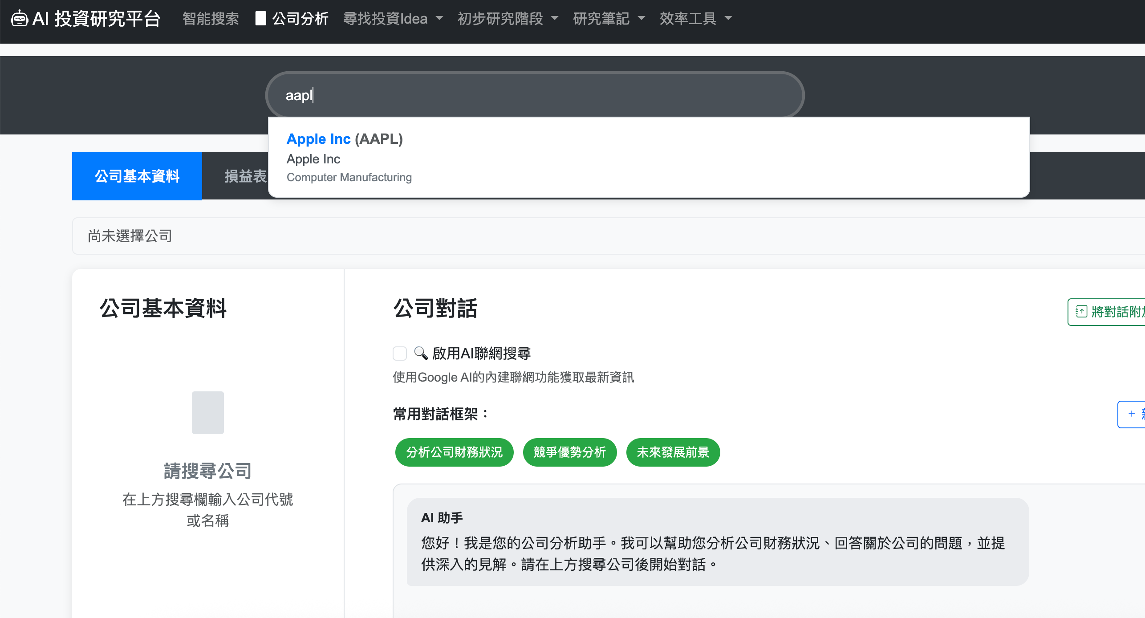The width and height of the screenshot is (1145, 618).
Task: Click the magnifying glass icon near 啟用AI聯網搜尋
Action: pyautogui.click(x=420, y=353)
